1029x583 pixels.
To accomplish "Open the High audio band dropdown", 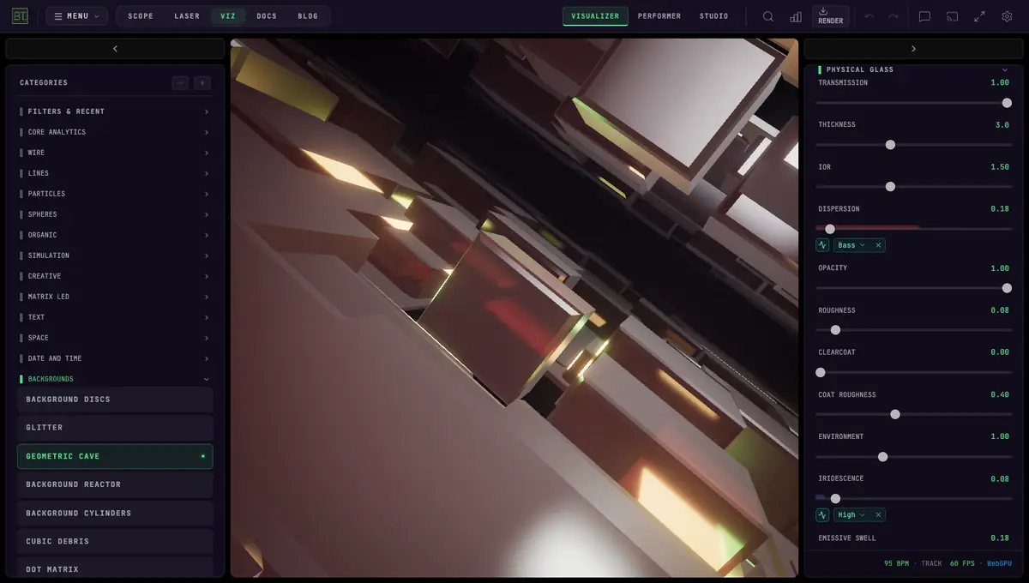I will [851, 515].
